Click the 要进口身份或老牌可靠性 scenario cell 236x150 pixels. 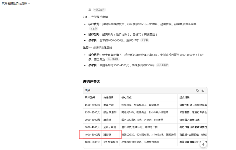[x=193, y=127]
